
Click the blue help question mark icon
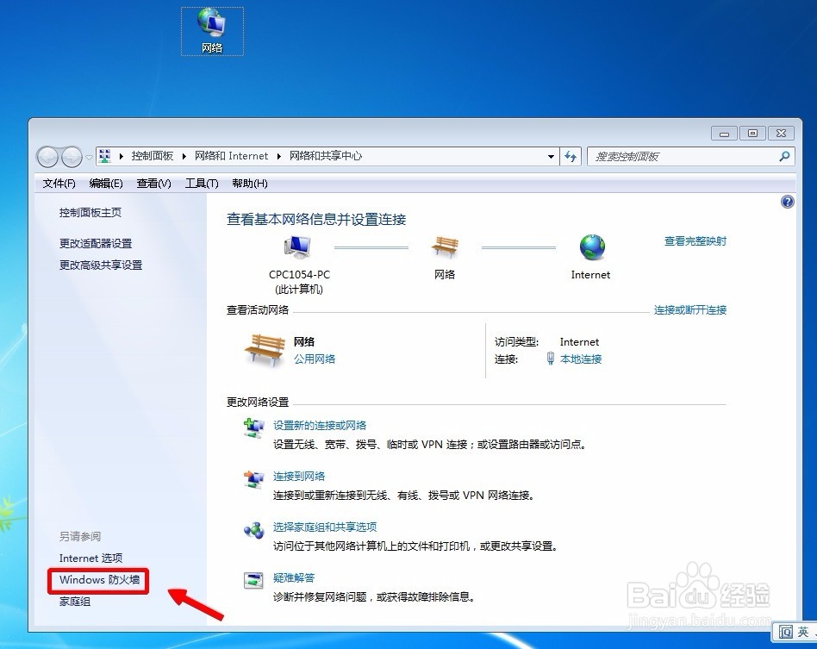click(x=788, y=202)
